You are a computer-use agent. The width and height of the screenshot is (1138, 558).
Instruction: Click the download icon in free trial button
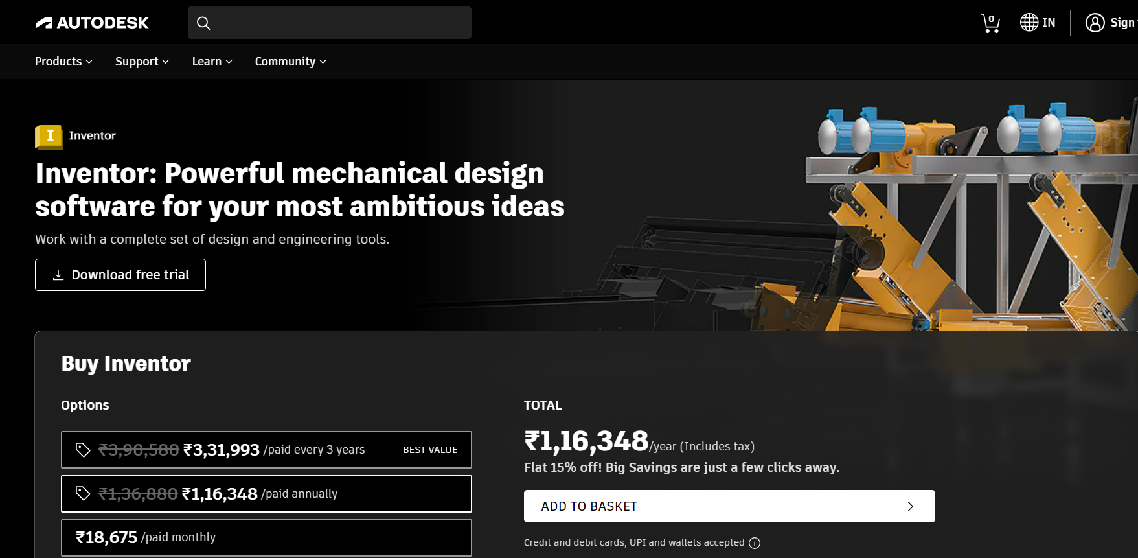[x=58, y=275]
